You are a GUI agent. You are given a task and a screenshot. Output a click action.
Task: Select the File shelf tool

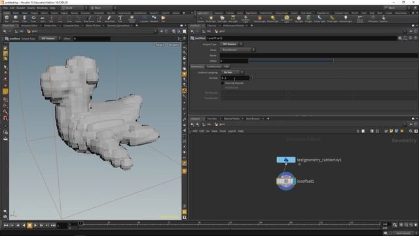tap(163, 18)
